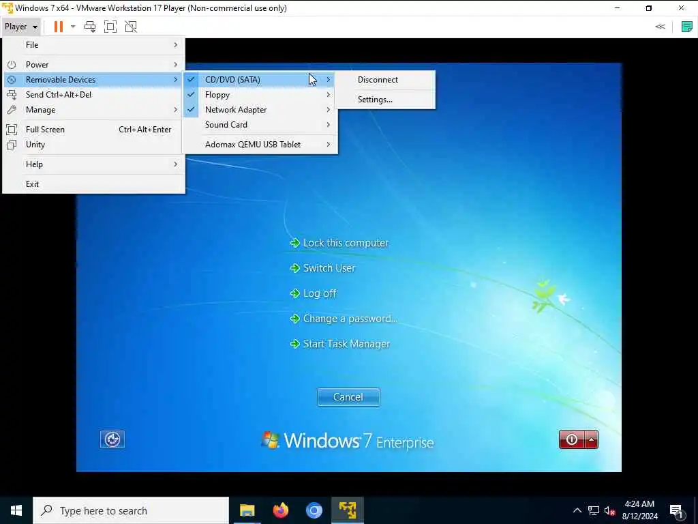The height and width of the screenshot is (524, 698).
Task: Click the muted volume tray icon
Action: (609, 510)
